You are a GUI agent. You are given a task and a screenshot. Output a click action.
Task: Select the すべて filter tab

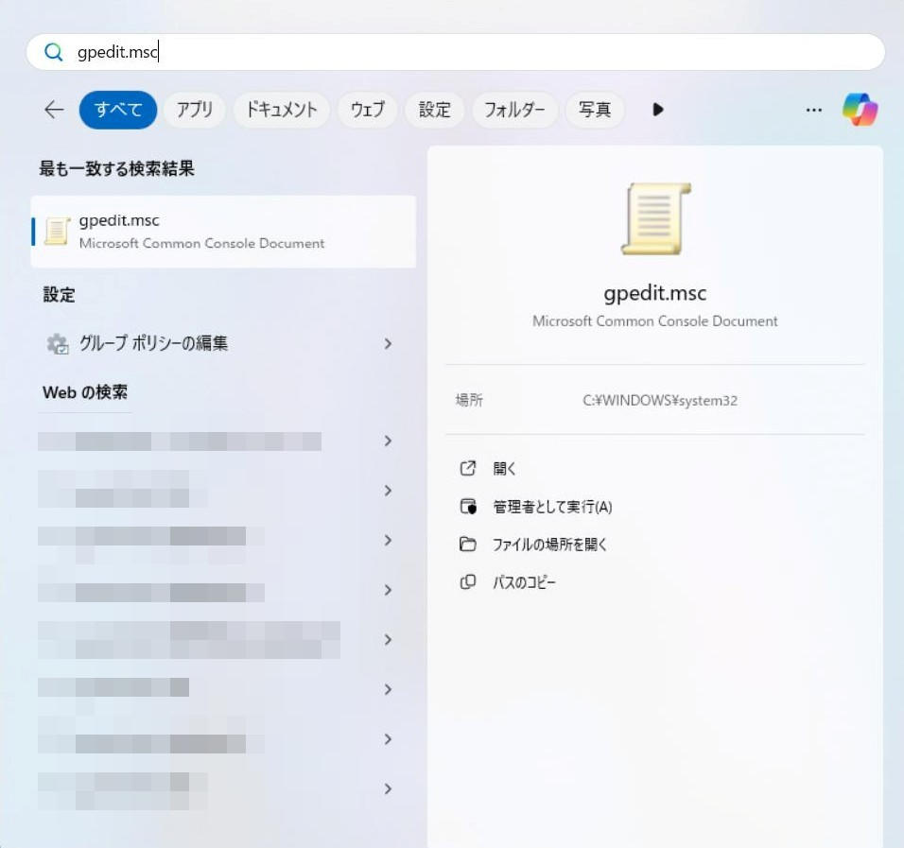coord(118,110)
